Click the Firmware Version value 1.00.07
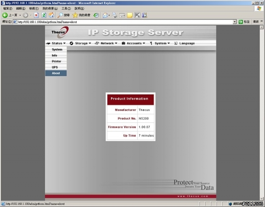265x207 pixels. 144,127
